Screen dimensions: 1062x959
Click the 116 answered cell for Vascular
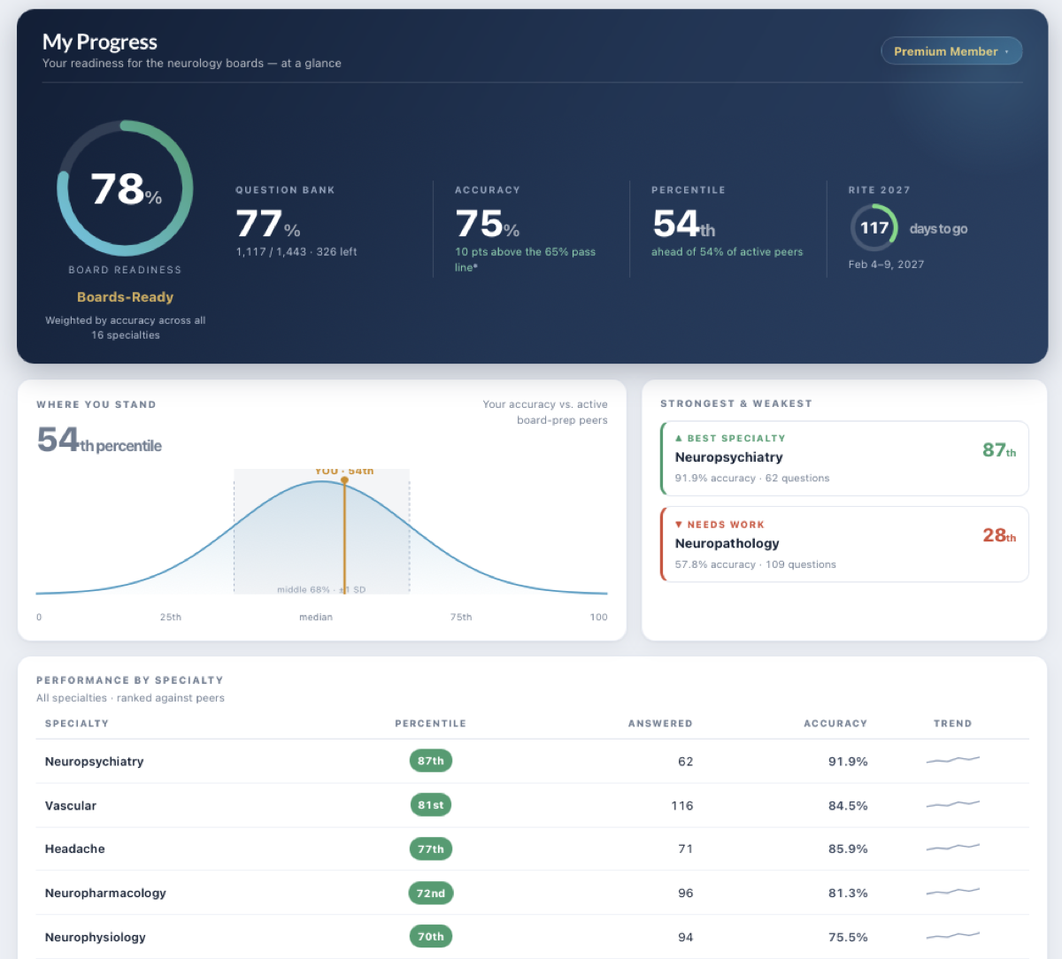(x=681, y=806)
